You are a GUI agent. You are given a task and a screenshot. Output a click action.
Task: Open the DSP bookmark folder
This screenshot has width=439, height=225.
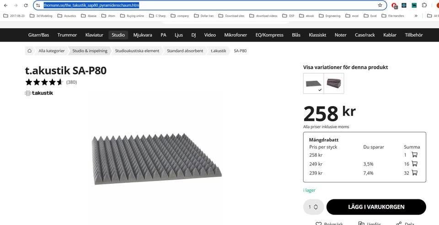pos(289,16)
